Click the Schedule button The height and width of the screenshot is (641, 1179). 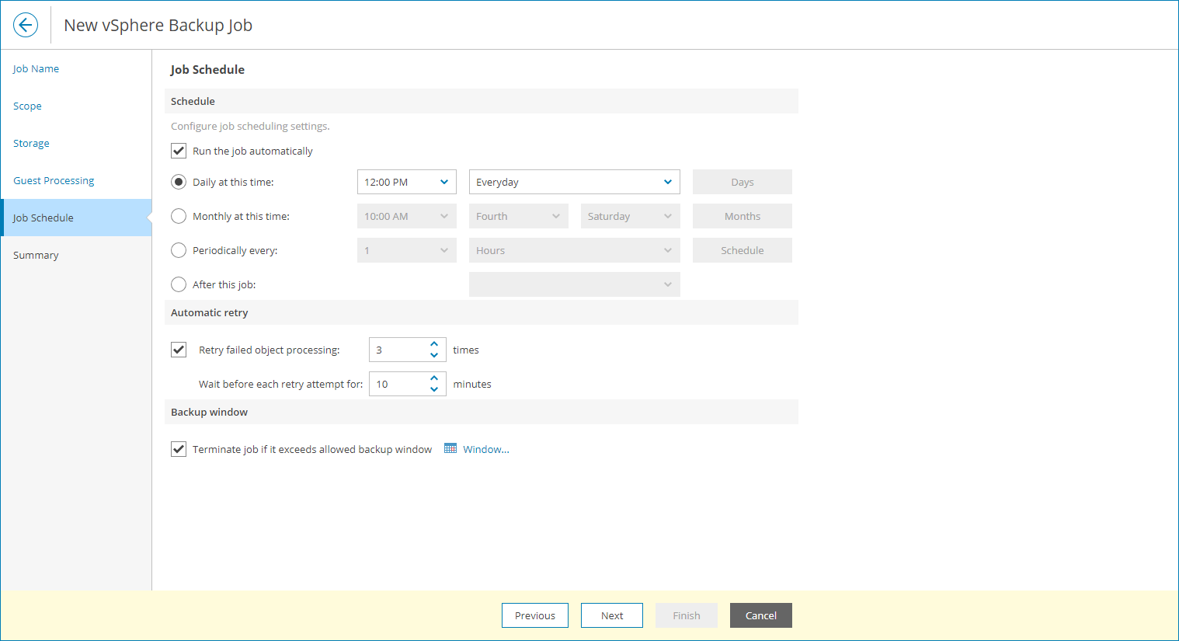tap(743, 250)
